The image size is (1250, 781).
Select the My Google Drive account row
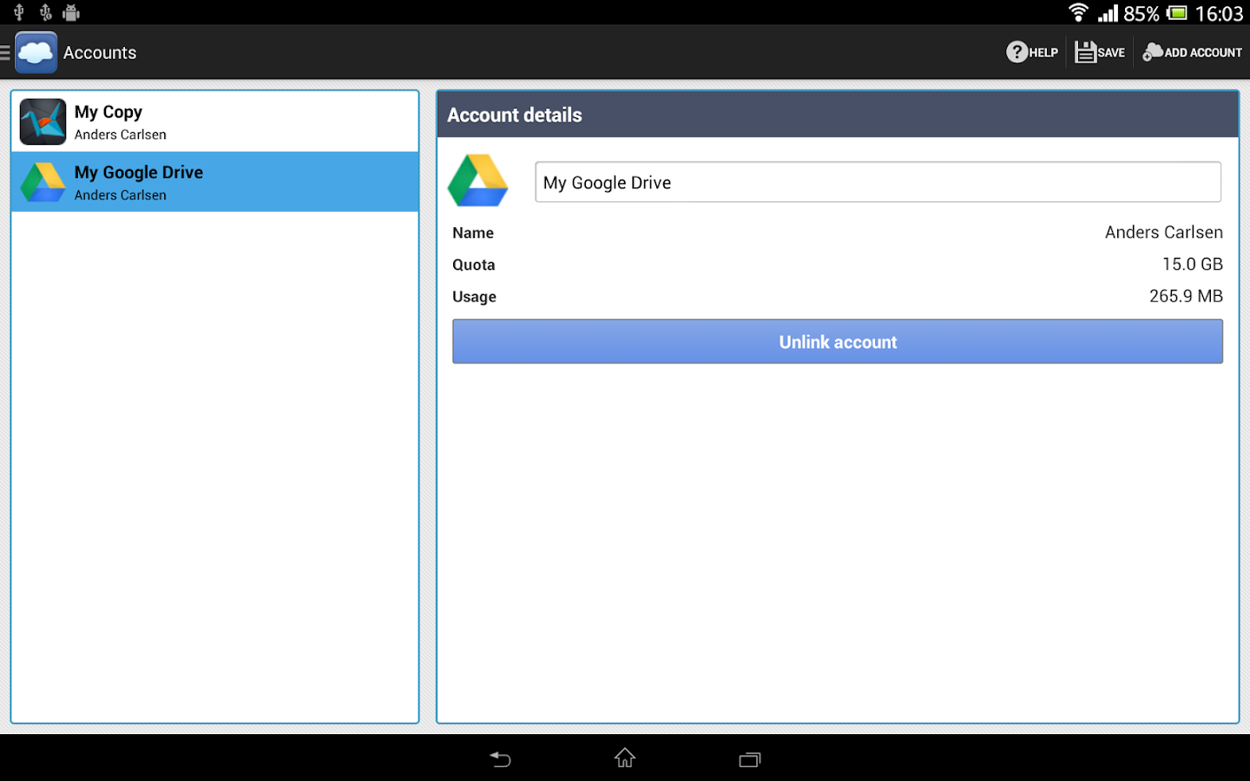215,182
